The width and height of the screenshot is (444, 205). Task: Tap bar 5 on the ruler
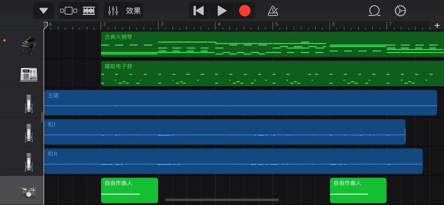click(277, 24)
